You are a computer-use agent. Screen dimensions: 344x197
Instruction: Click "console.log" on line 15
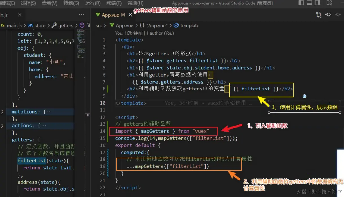click(x=131, y=138)
